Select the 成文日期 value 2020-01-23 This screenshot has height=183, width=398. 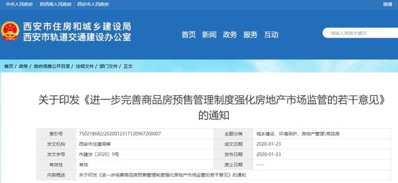(x=269, y=144)
